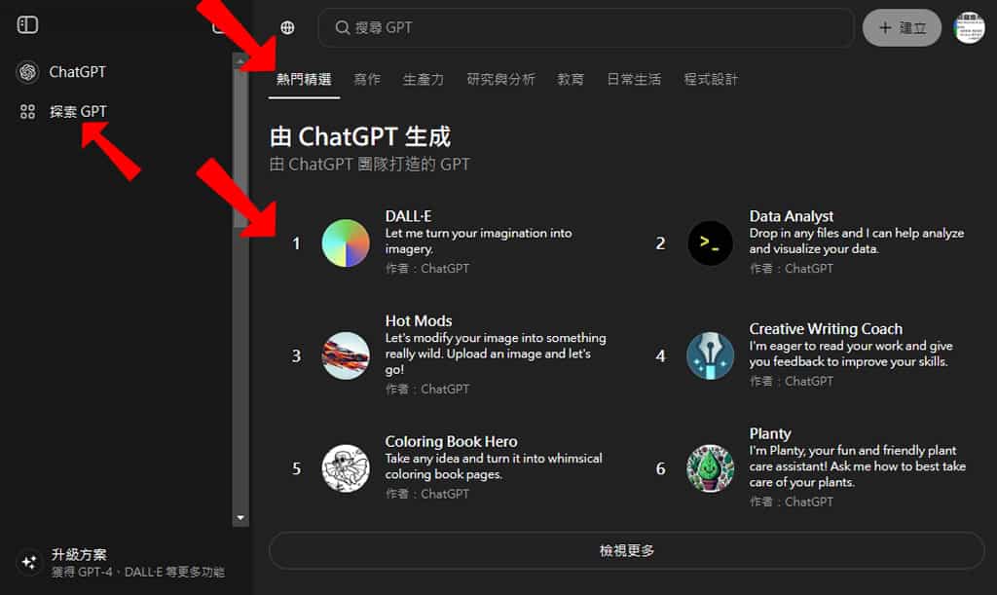This screenshot has height=595, width=997.
Task: Click 'Take any idea' coloring book description
Action: (x=494, y=466)
